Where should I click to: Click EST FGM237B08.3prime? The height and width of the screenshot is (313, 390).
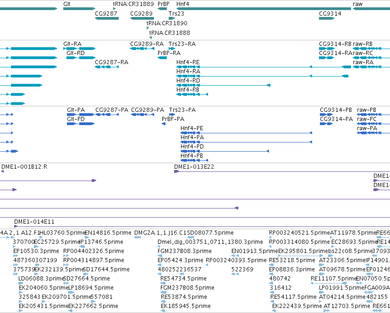[160, 256]
